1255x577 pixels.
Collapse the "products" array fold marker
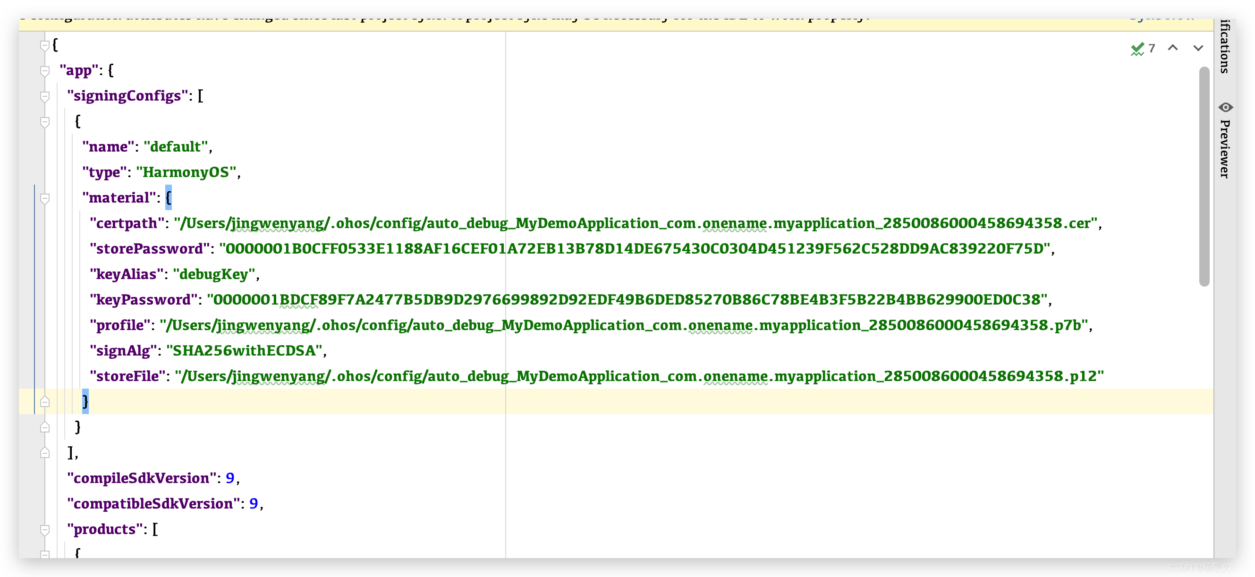(x=45, y=530)
